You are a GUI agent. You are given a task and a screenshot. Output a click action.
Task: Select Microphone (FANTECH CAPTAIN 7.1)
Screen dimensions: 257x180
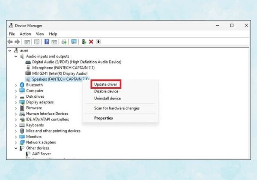(63, 68)
